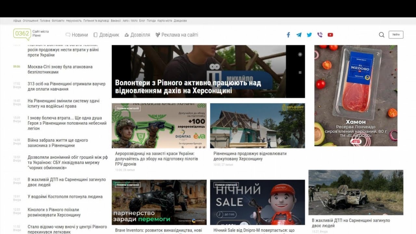Viewport: 416px width, 234px height.
Task: Open Питання та відповіді link
Action: pyautogui.click(x=96, y=21)
